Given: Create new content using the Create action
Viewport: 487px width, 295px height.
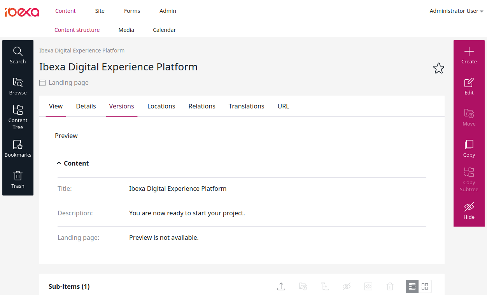Looking at the screenshot, I should (x=469, y=54).
